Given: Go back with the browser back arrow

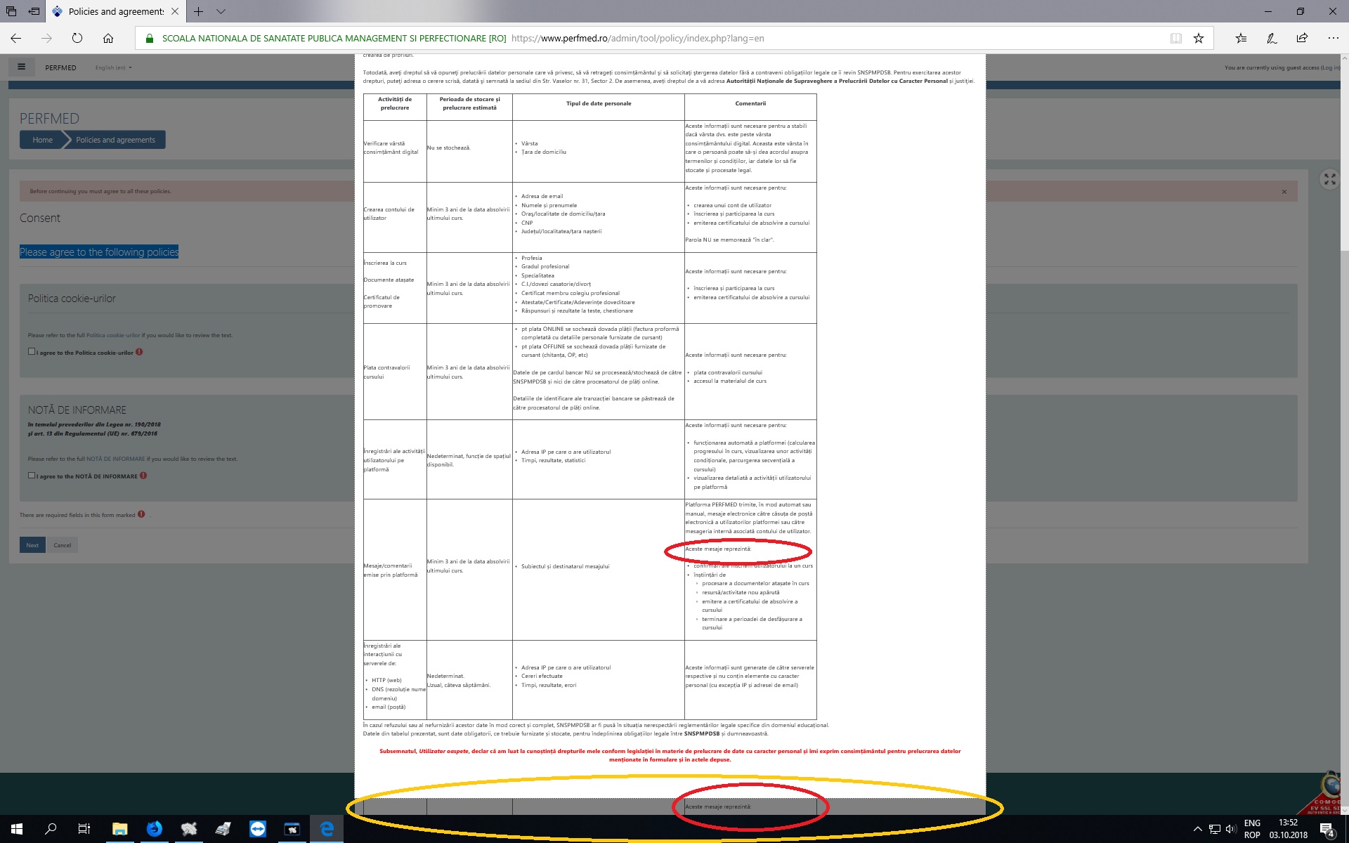Looking at the screenshot, I should [x=16, y=38].
